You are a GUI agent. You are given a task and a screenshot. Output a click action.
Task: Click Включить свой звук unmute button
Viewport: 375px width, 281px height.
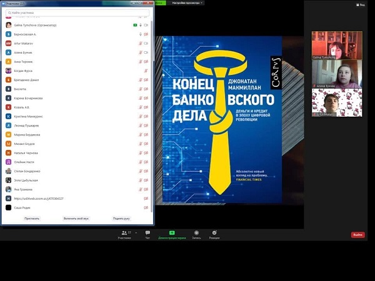pyautogui.click(x=76, y=219)
